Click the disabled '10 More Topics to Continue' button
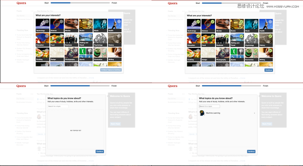 tap(111, 70)
